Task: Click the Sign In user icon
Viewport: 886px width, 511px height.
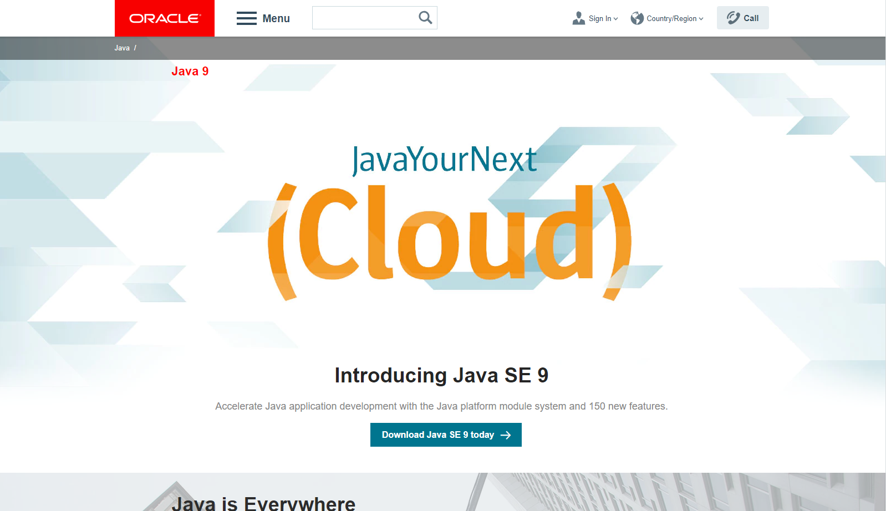Action: 579,18
